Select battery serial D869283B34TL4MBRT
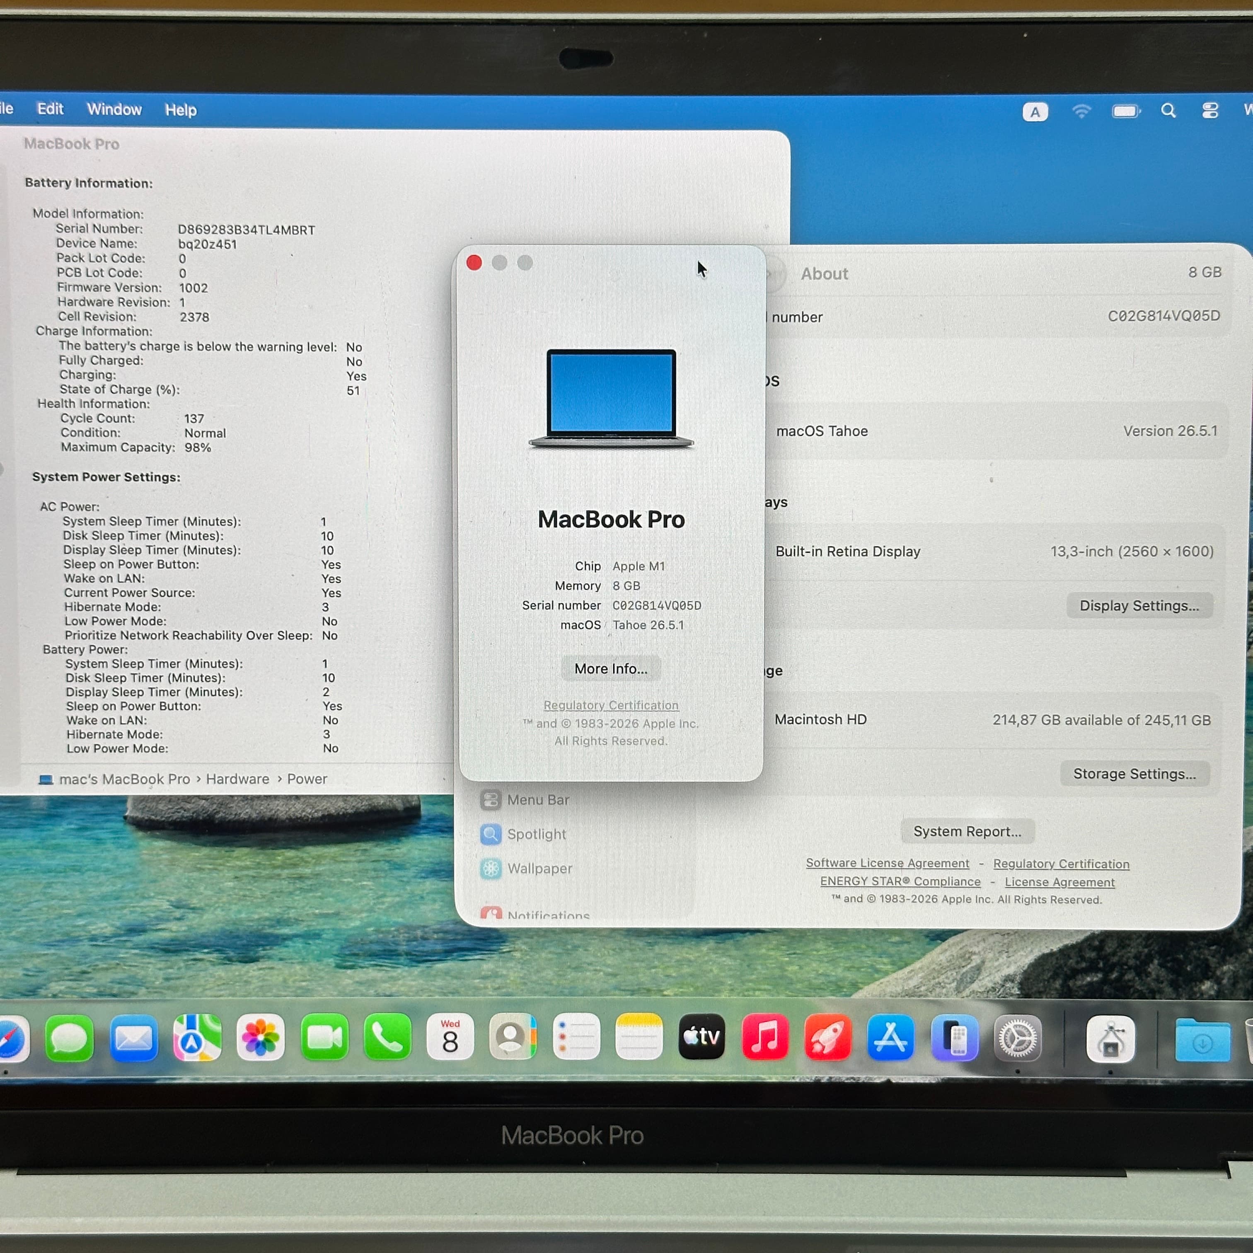 point(247,230)
